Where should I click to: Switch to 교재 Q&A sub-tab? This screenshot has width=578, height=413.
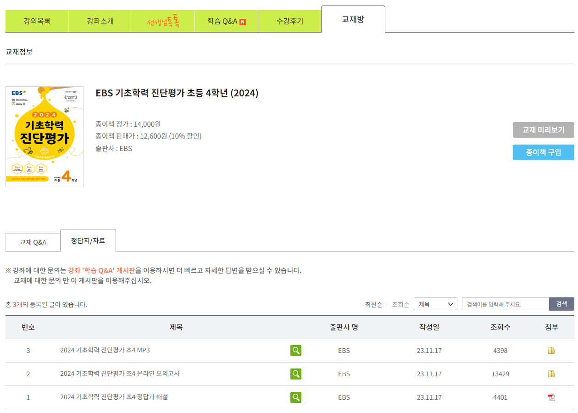33,242
